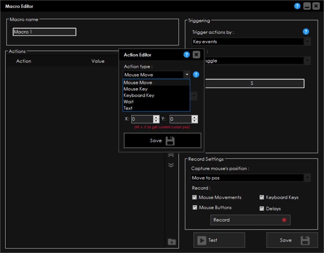Select Keyboard Key from the action list
Viewport: 324px width, 253px height.
tap(139, 95)
